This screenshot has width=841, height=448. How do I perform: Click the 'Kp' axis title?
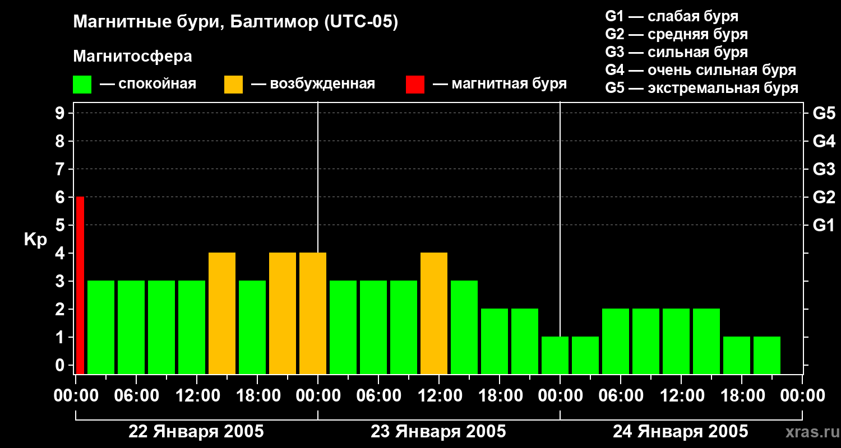click(x=35, y=240)
